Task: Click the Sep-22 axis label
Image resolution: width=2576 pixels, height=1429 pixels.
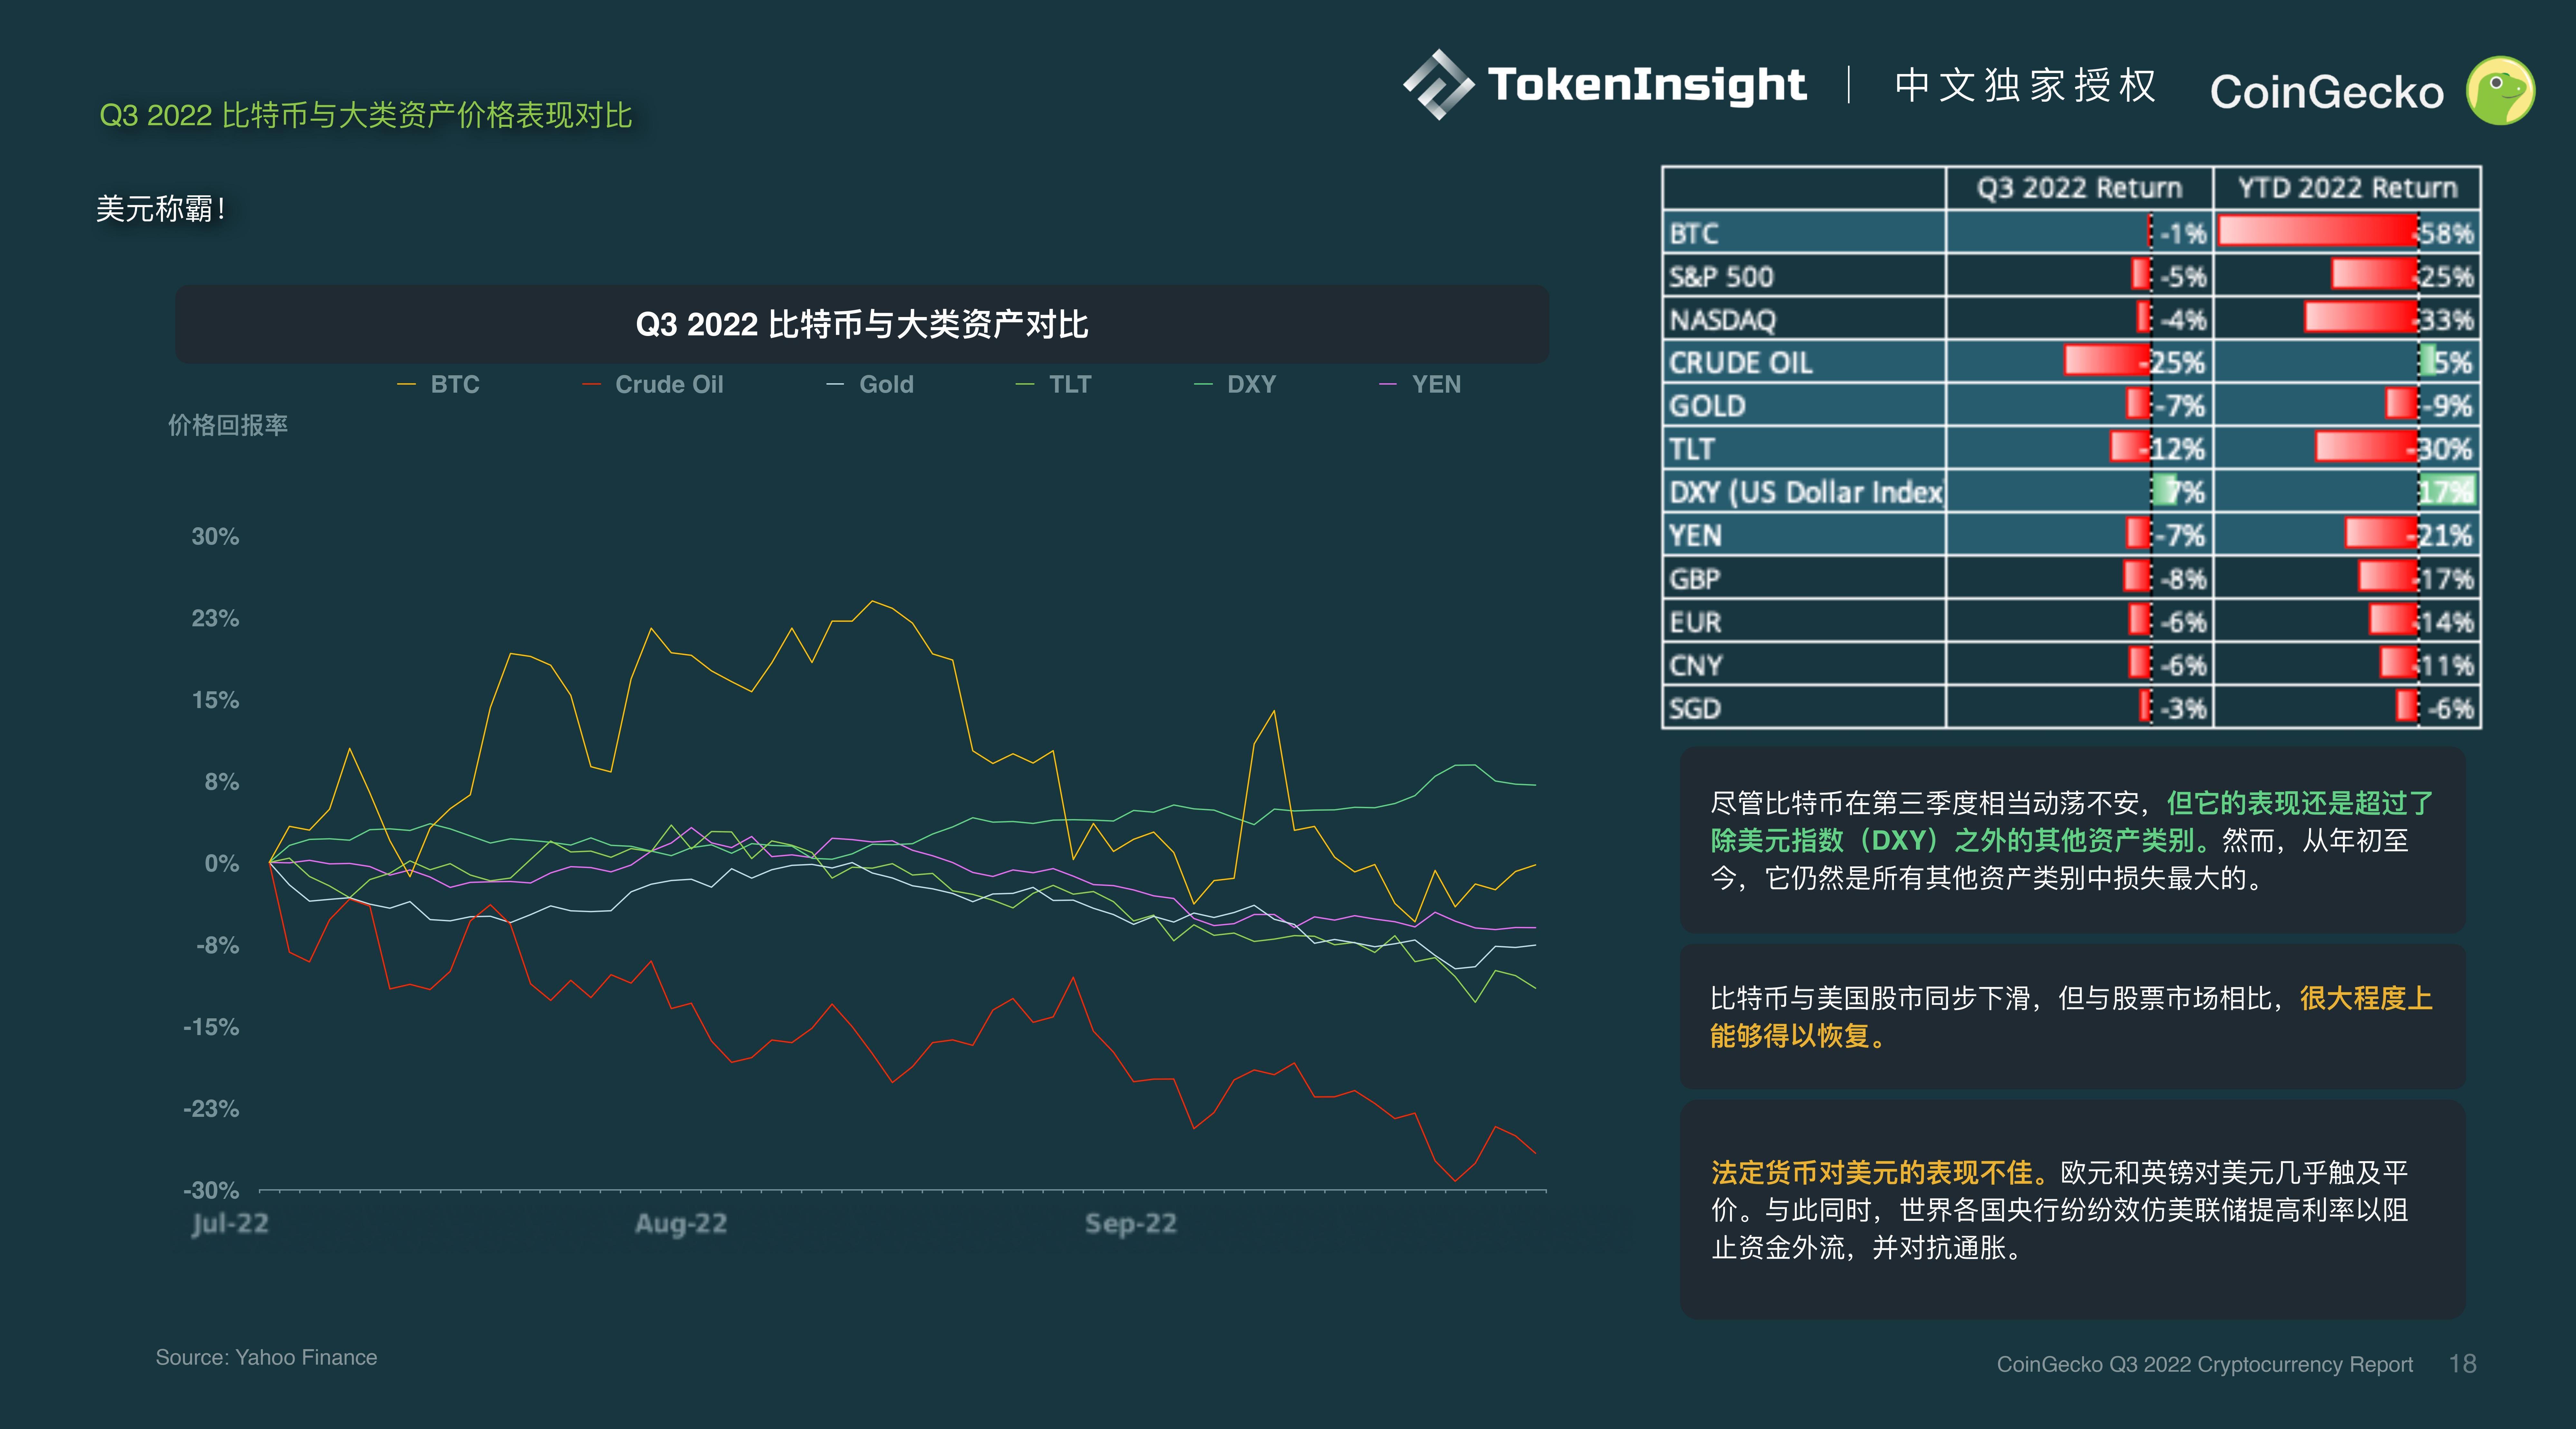Action: click(x=1131, y=1223)
